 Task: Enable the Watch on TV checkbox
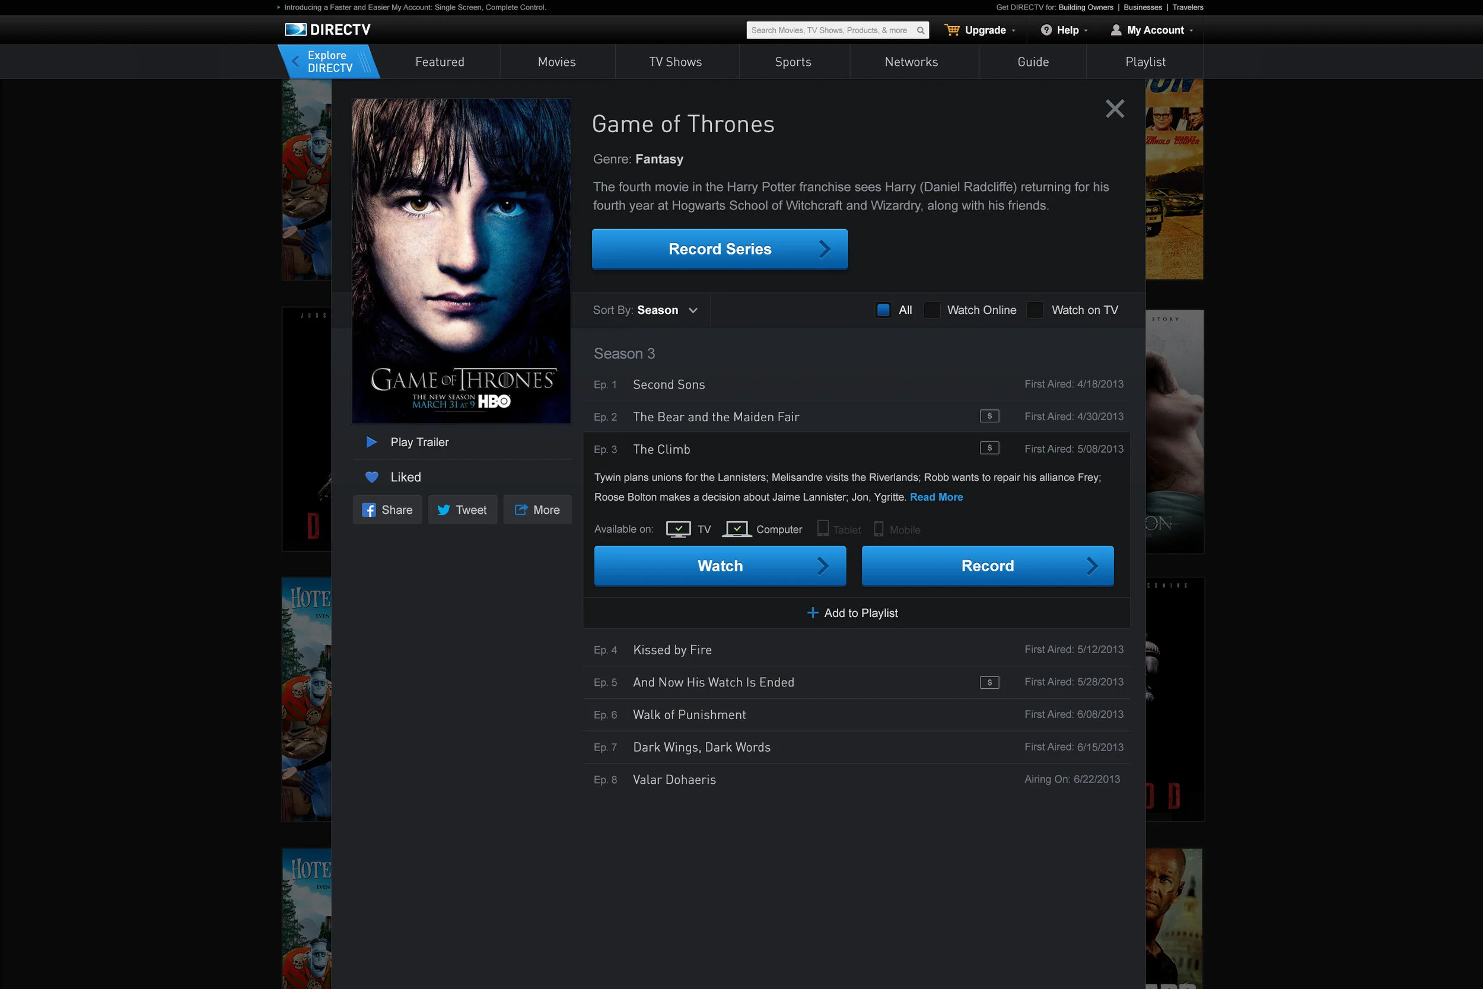pyautogui.click(x=1035, y=310)
